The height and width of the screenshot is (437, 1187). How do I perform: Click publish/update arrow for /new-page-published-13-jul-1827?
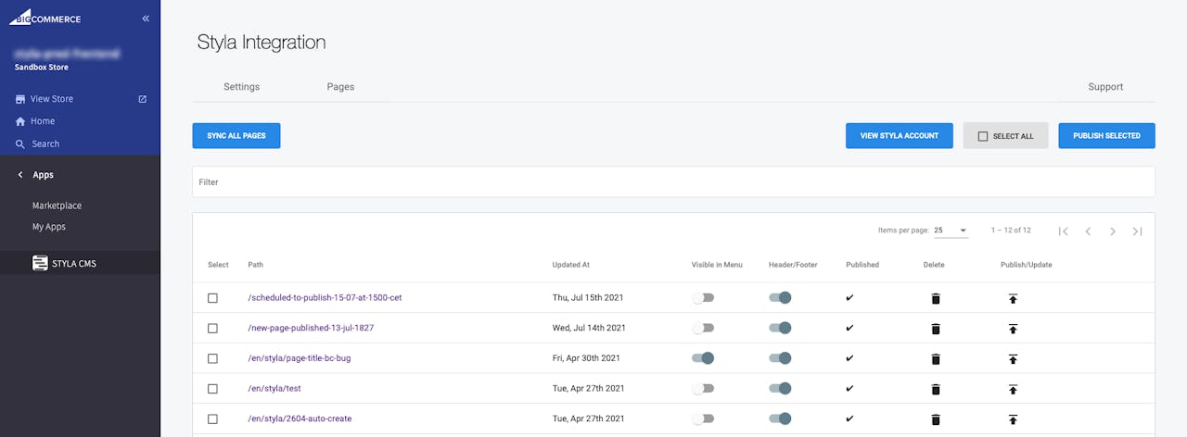pos(1013,329)
